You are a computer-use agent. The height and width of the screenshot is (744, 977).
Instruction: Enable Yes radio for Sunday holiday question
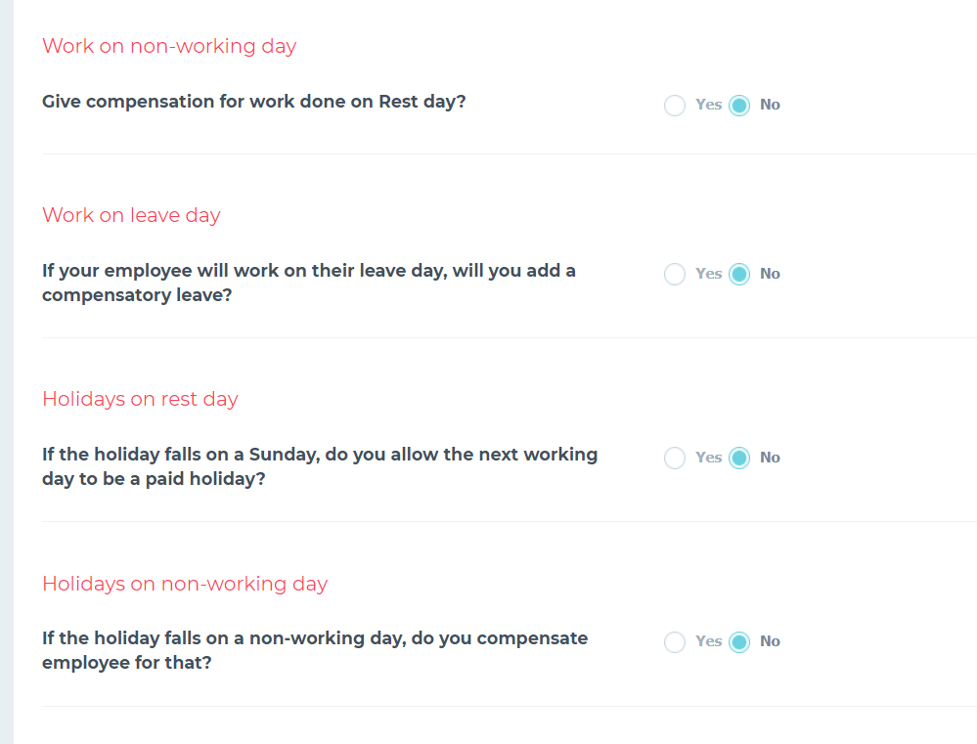(674, 458)
